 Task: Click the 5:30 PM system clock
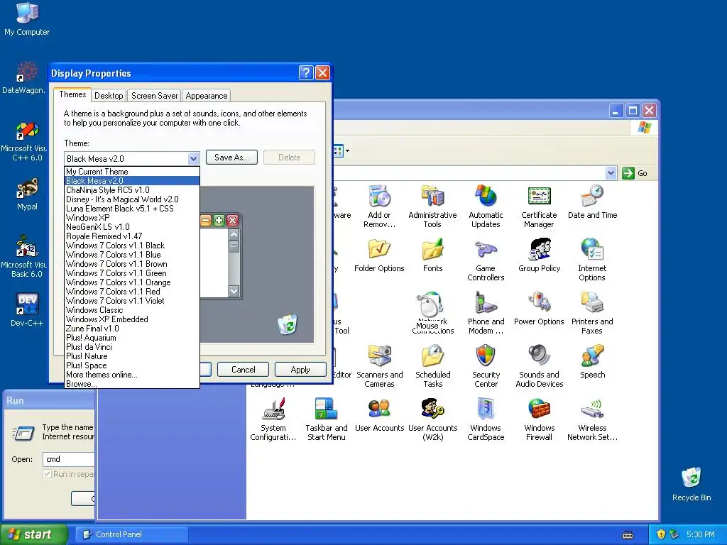701,534
